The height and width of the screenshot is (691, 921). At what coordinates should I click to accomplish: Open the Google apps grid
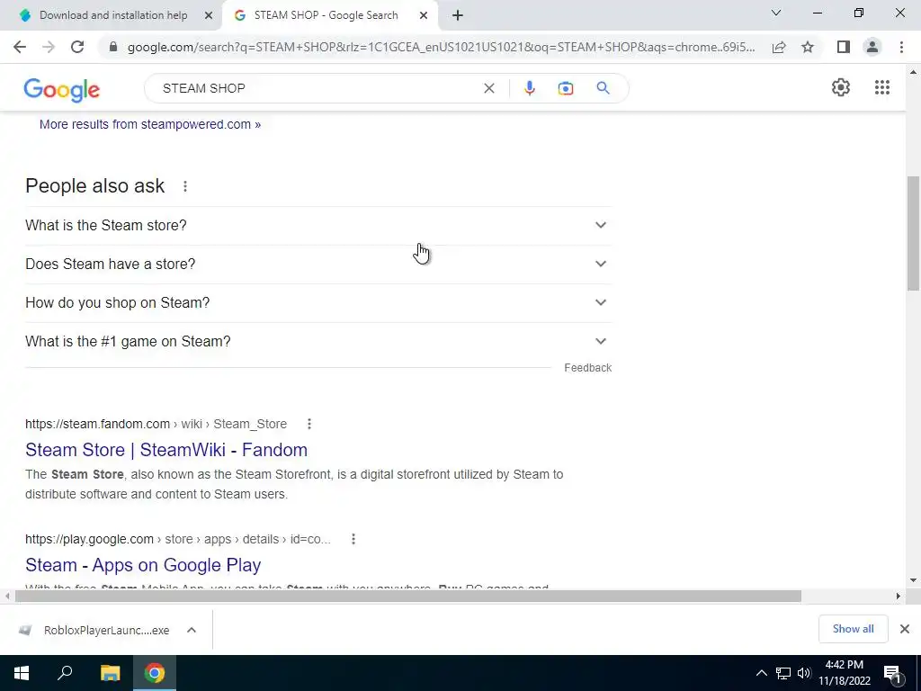[x=881, y=87]
